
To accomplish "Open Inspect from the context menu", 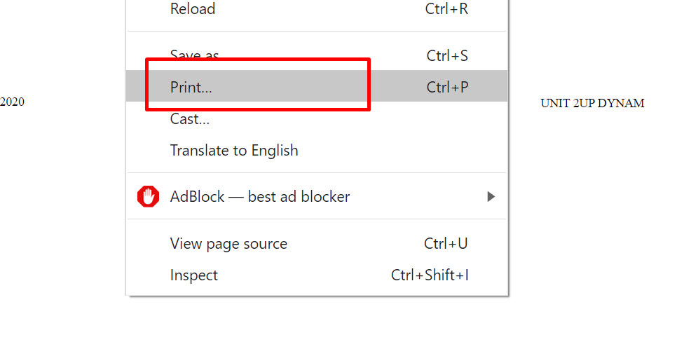I will click(x=317, y=275).
